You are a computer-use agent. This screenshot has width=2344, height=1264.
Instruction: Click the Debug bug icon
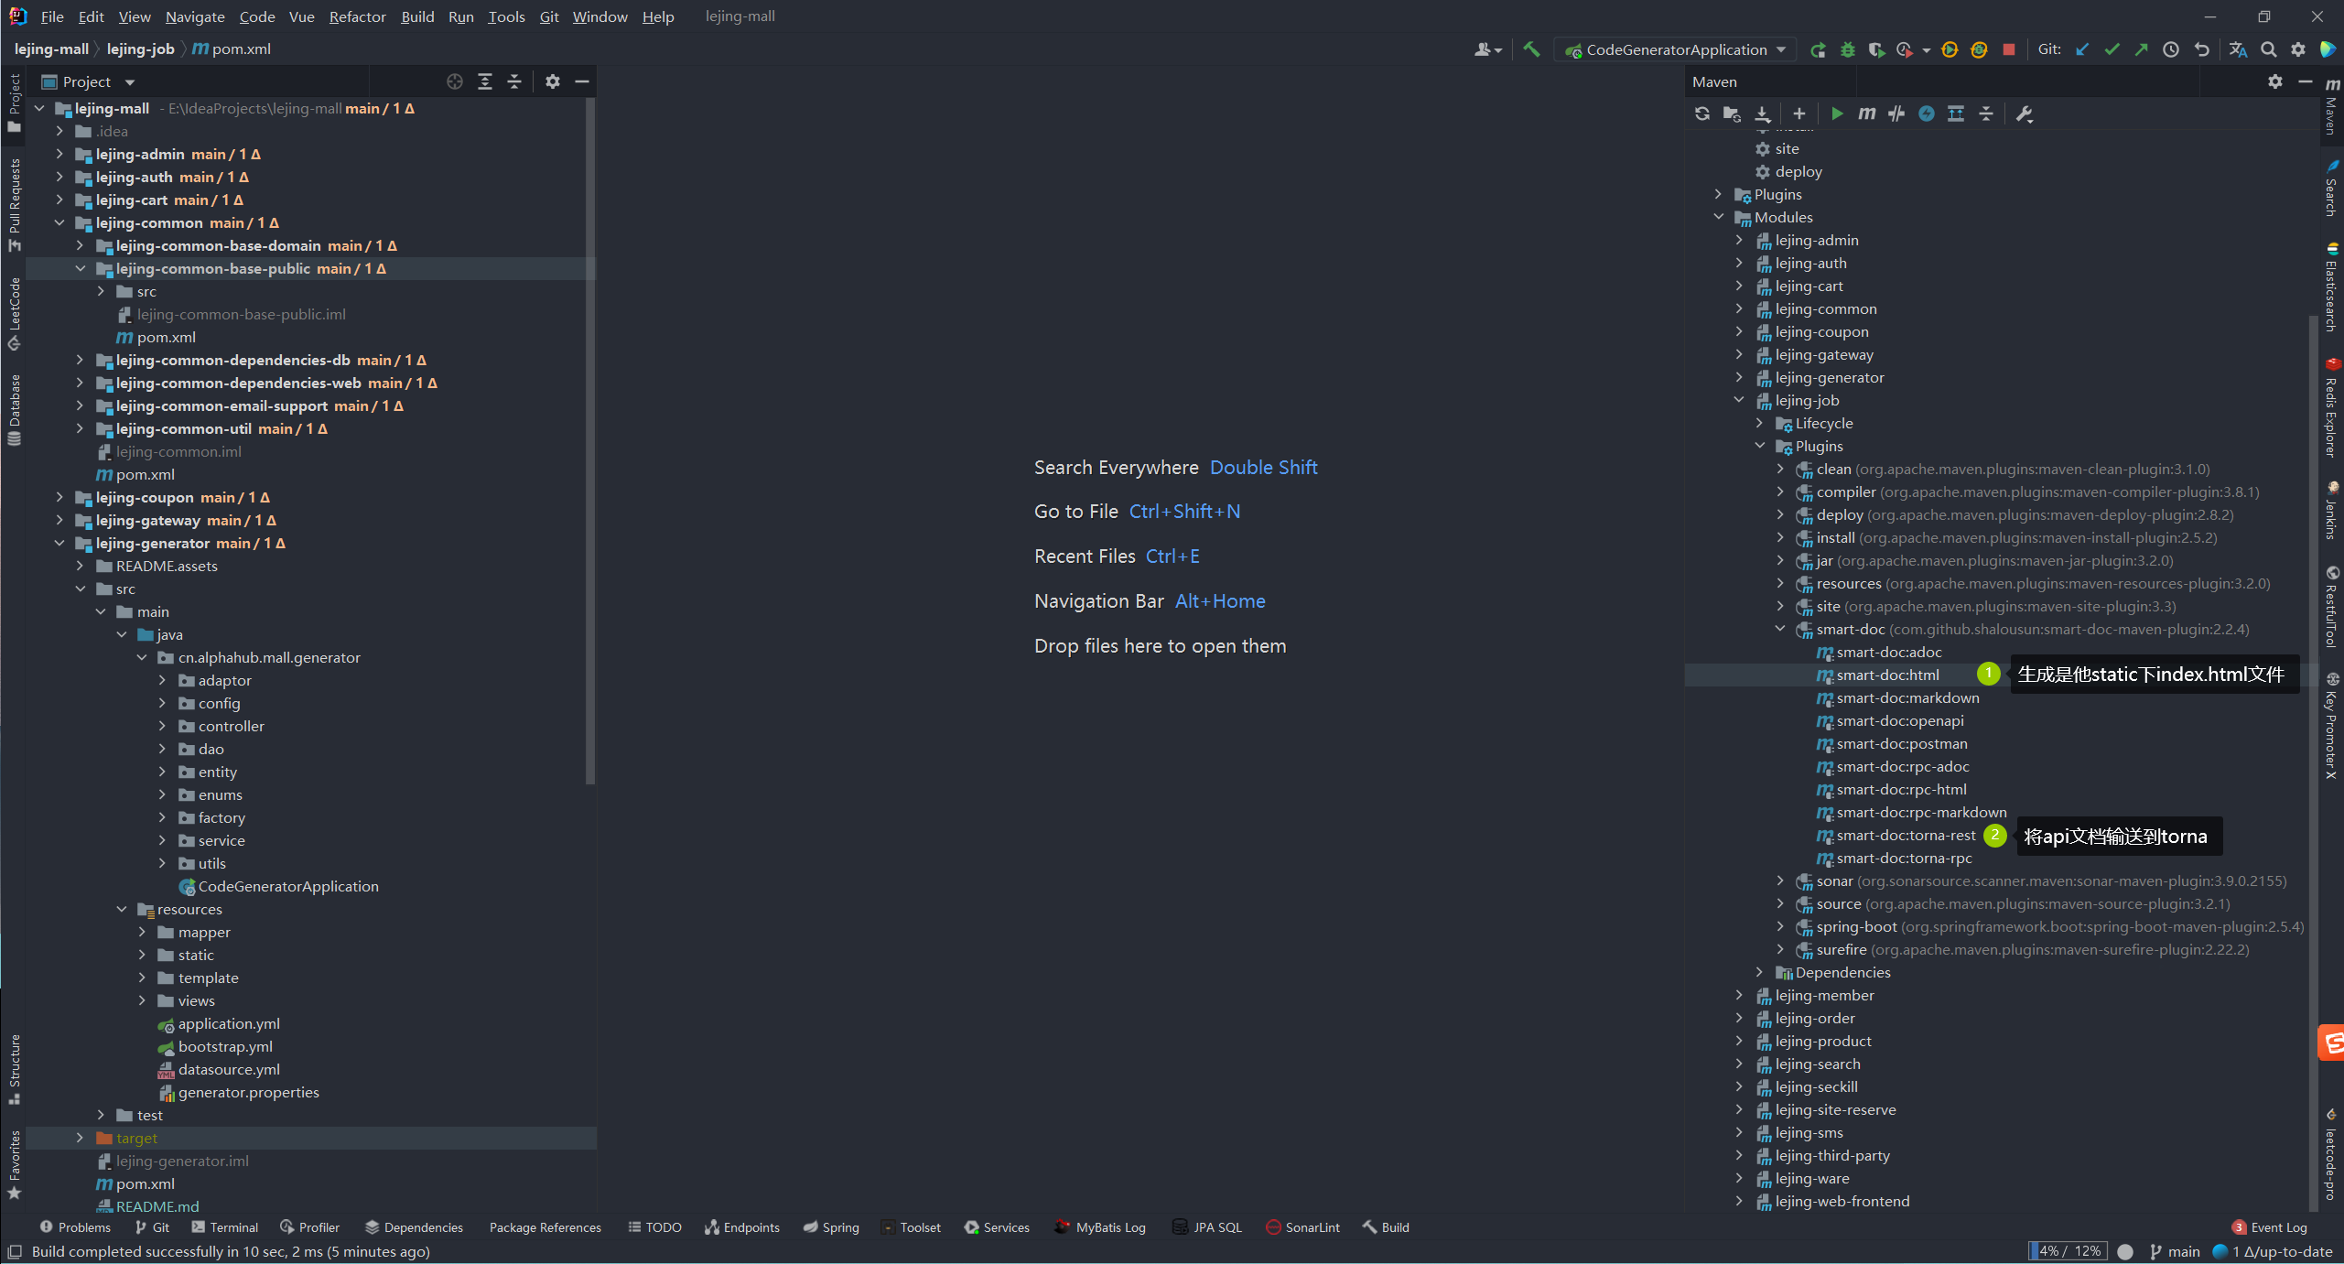(x=1847, y=49)
